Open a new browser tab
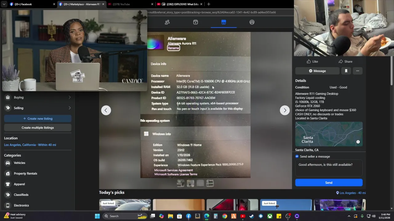This screenshot has height=221, width=394. pos(209,4)
